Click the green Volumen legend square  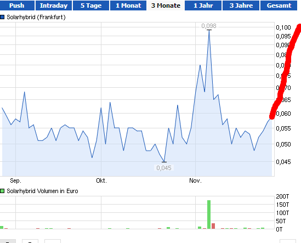2,191
